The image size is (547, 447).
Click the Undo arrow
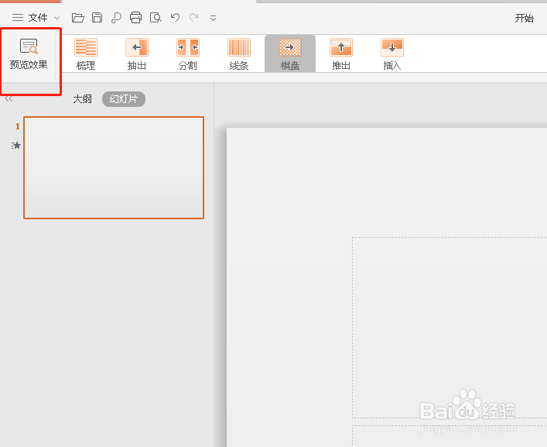175,17
